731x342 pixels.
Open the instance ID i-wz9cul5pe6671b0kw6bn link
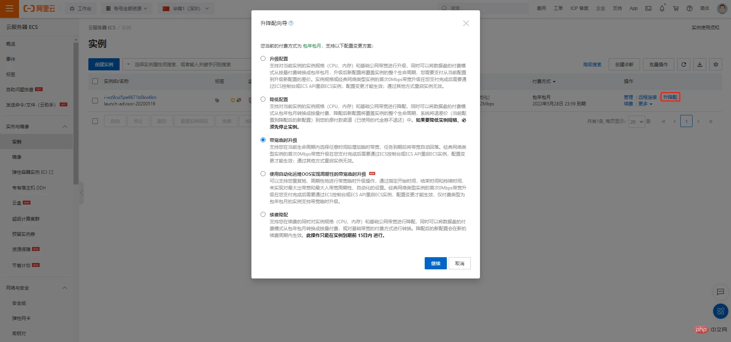click(130, 97)
